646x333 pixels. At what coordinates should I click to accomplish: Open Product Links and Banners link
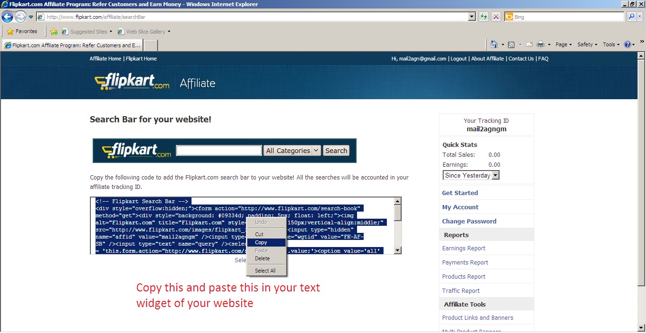(478, 318)
